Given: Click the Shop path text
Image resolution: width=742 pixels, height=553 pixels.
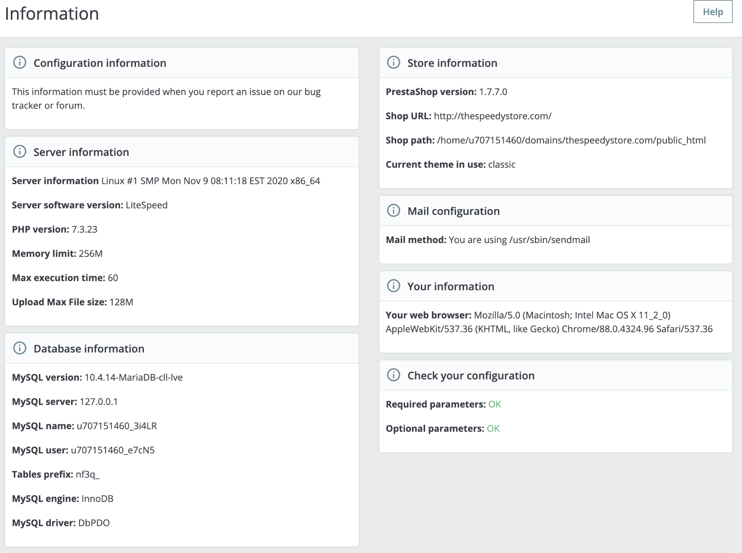Looking at the screenshot, I should click(571, 140).
